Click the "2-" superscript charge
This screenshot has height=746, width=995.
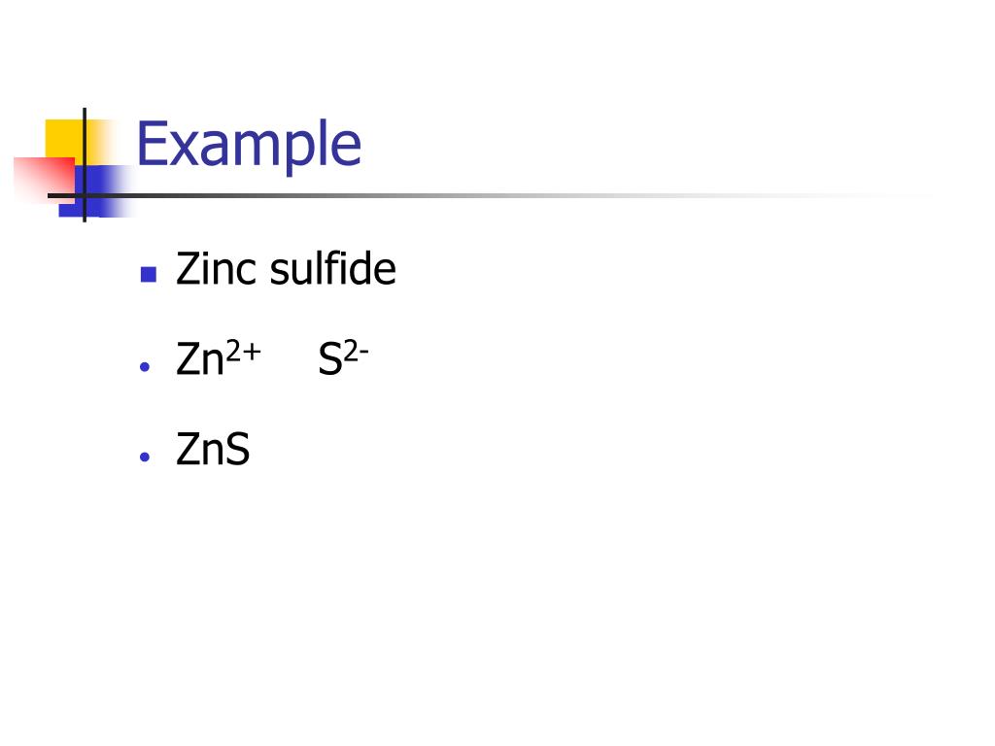tap(356, 351)
